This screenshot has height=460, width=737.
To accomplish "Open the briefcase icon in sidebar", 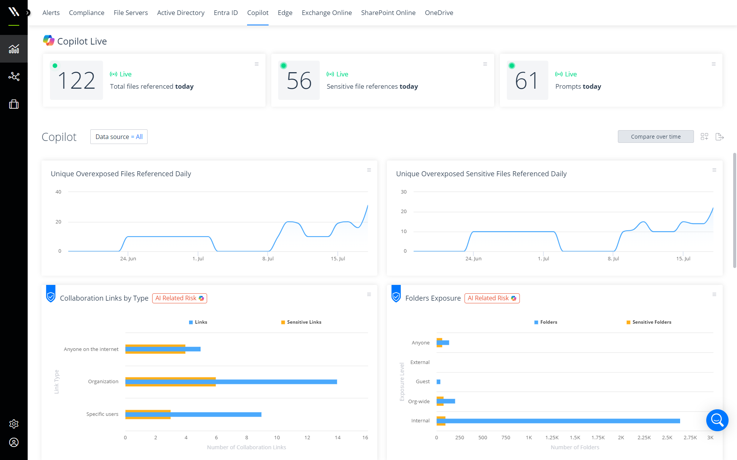I will coord(14,104).
